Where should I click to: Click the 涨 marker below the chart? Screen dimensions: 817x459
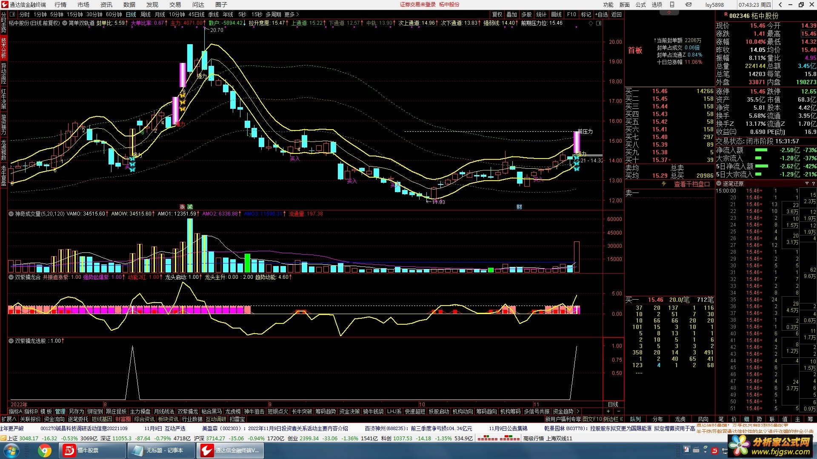(x=182, y=207)
